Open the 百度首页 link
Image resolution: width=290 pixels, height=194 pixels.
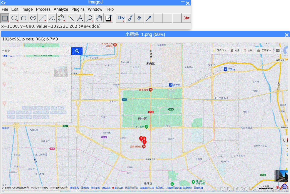pos(85,188)
